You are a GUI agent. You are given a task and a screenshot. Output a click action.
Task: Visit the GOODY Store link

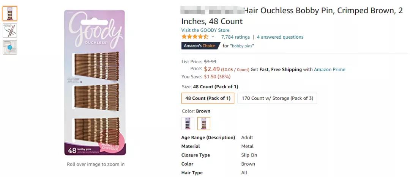pos(205,30)
